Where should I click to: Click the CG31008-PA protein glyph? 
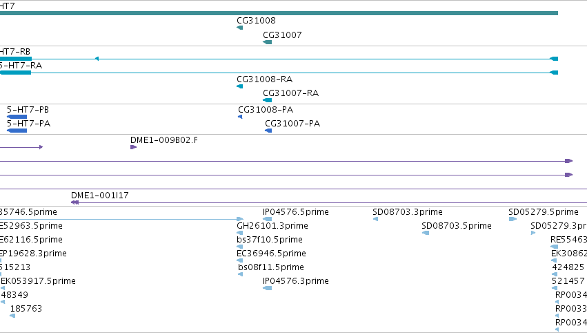(240, 117)
